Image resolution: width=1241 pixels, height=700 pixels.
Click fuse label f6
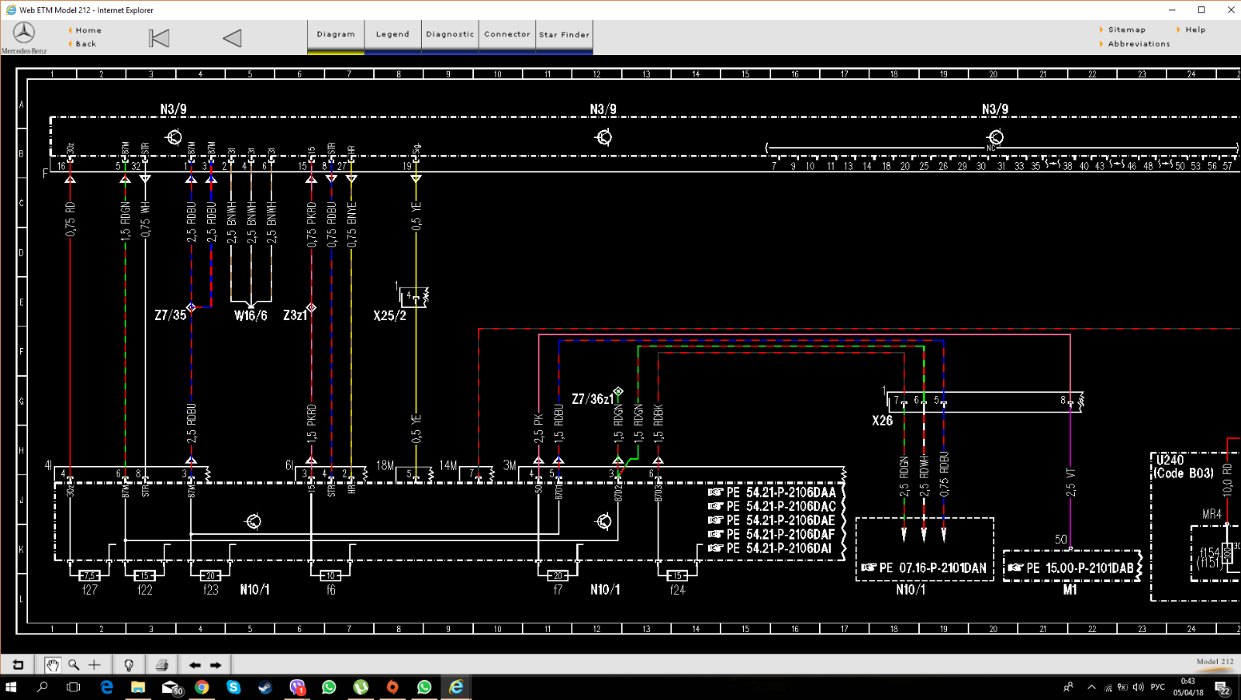330,590
